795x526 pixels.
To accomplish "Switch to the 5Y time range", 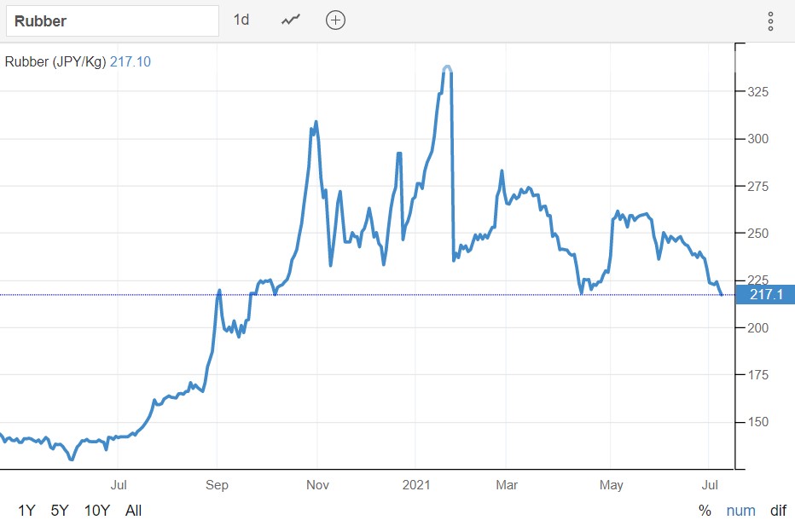I will 59,511.
